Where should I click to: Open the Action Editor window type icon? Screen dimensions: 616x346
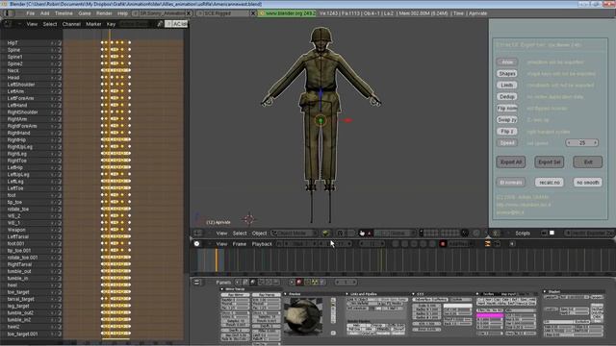point(8,24)
